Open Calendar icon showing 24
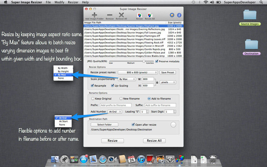 (x=131, y=159)
